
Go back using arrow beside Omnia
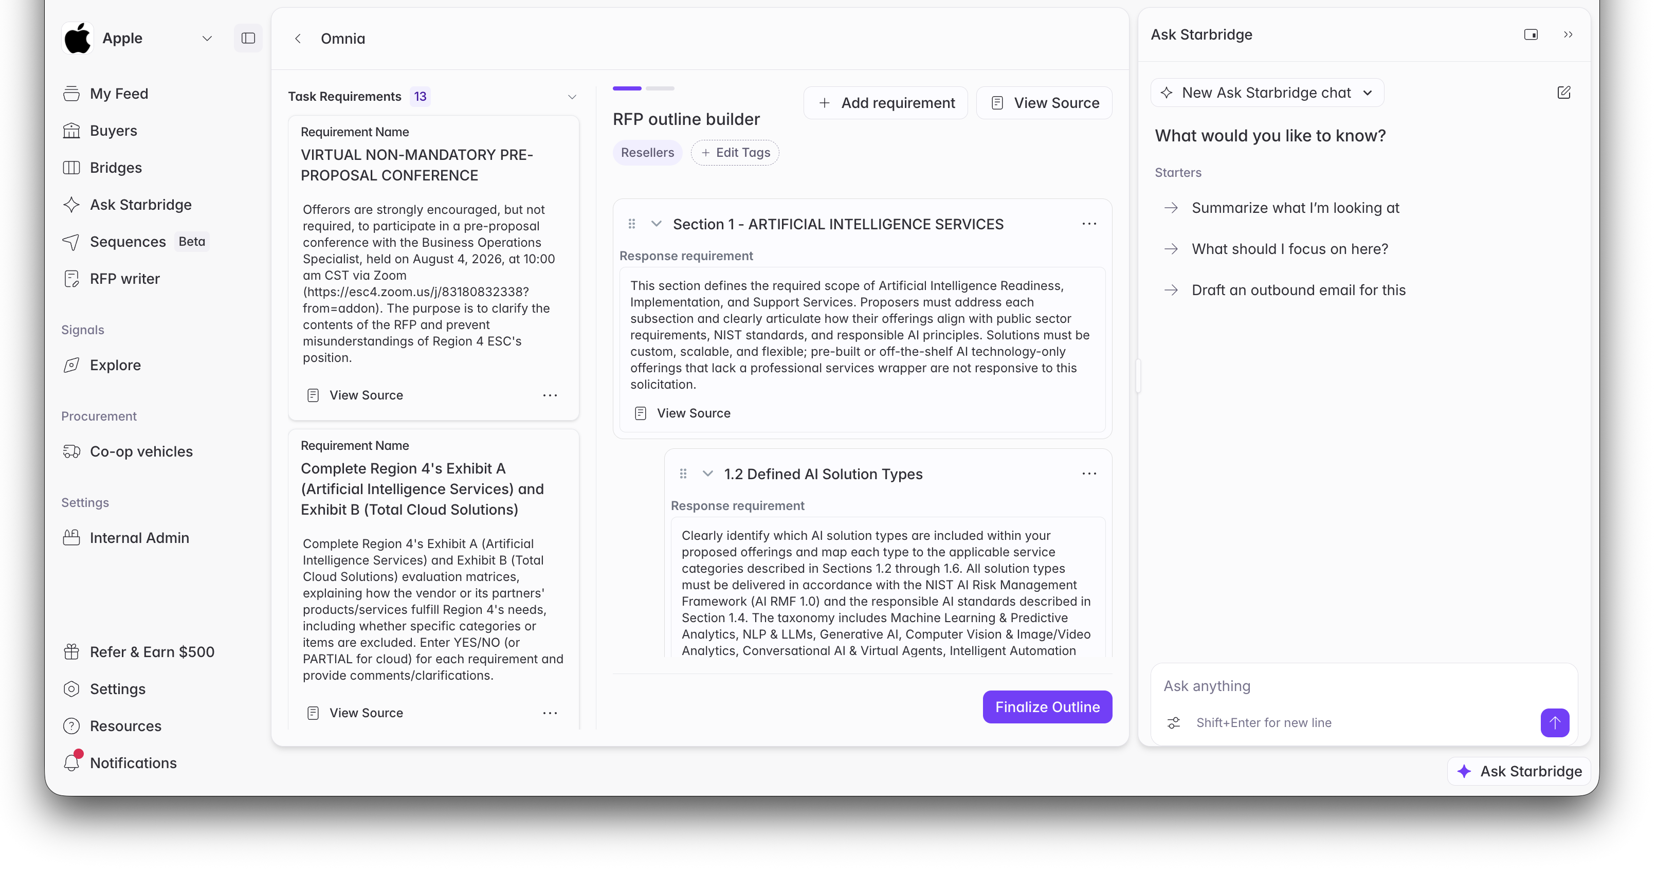298,39
